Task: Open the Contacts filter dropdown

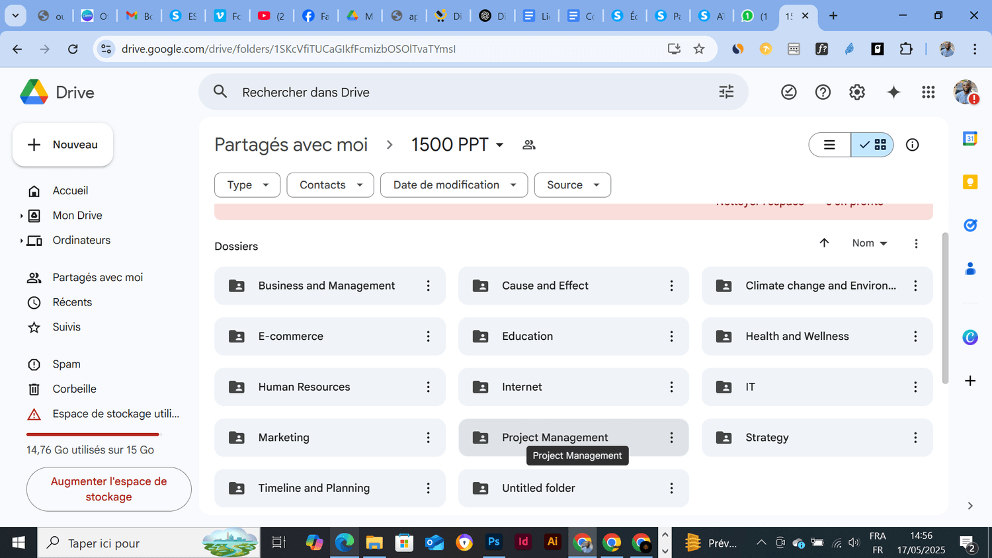Action: pos(330,185)
